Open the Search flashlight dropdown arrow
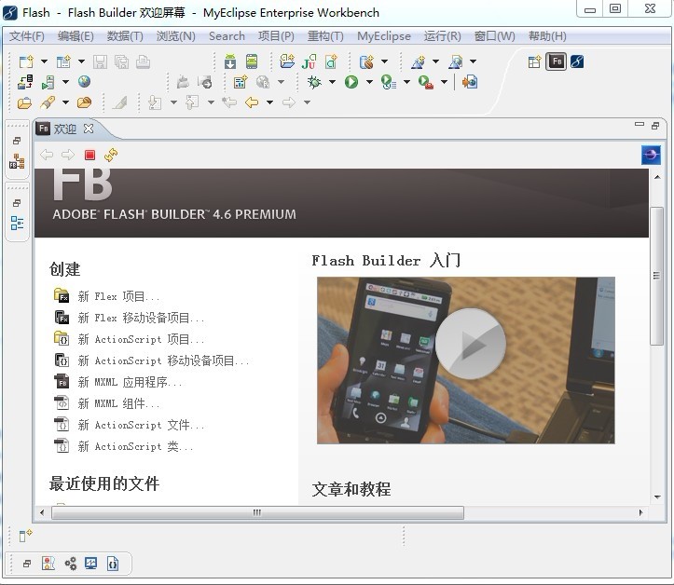The height and width of the screenshot is (585, 674). 65,102
